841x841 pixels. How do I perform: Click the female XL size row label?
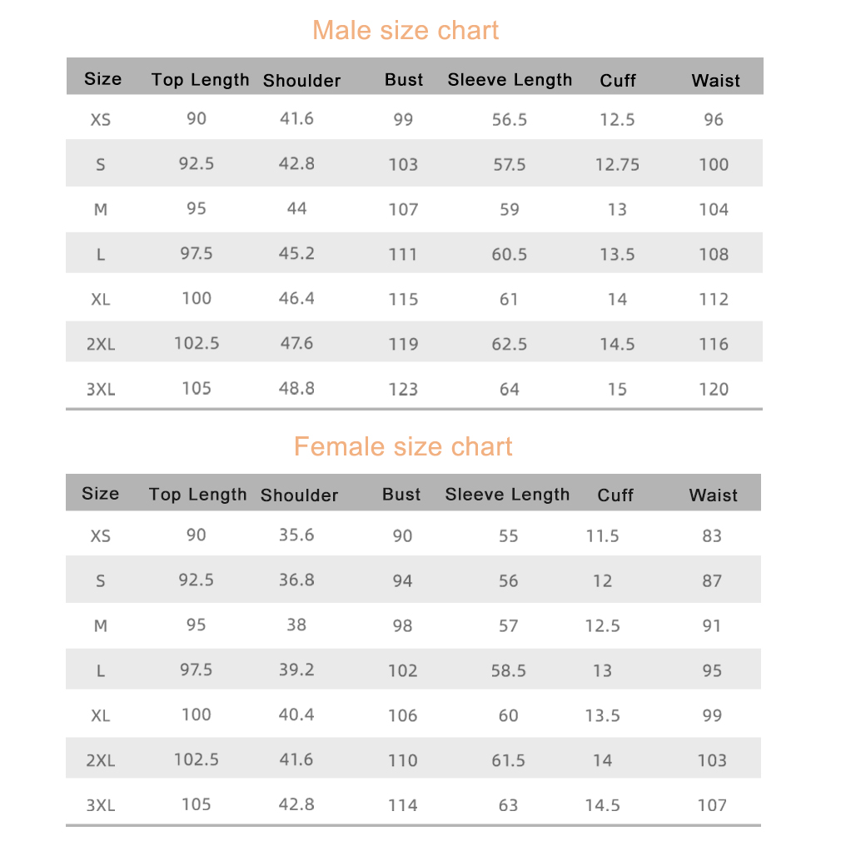point(101,715)
